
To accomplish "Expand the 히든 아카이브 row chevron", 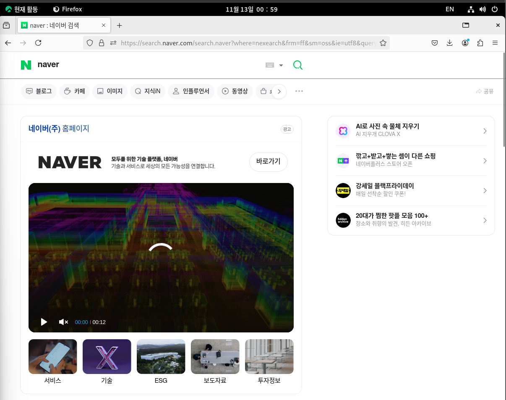I will [485, 220].
